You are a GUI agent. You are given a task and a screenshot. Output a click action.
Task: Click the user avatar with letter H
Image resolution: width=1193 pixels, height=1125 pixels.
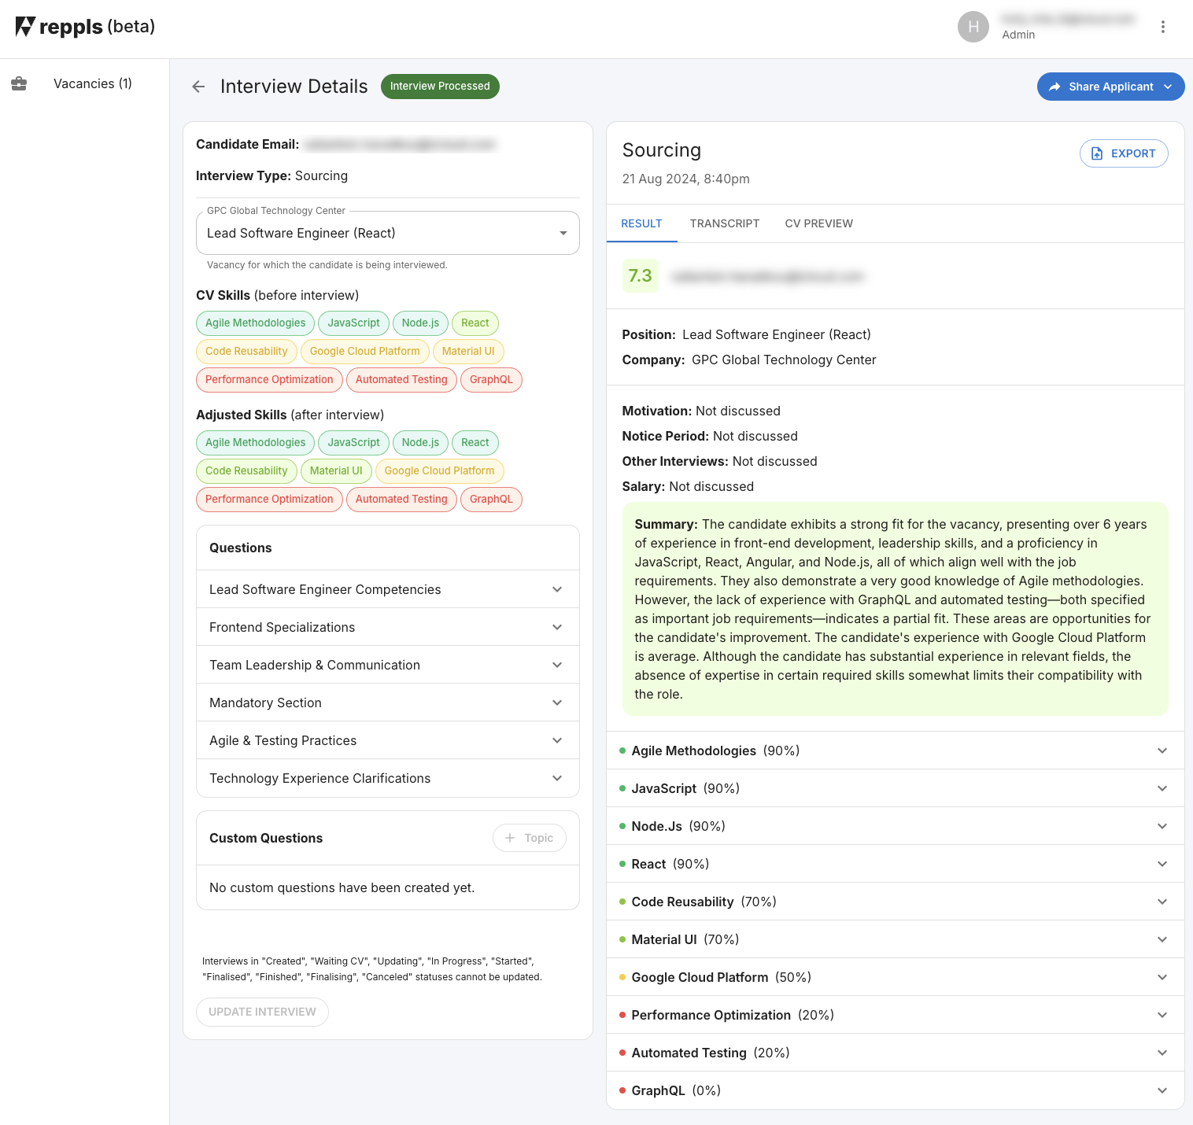(x=973, y=27)
